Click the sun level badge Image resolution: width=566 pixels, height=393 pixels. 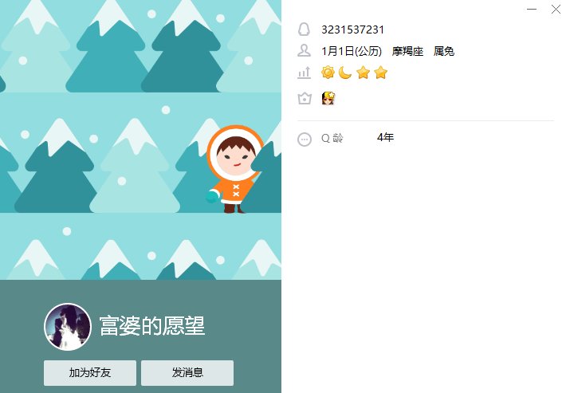[x=328, y=73]
